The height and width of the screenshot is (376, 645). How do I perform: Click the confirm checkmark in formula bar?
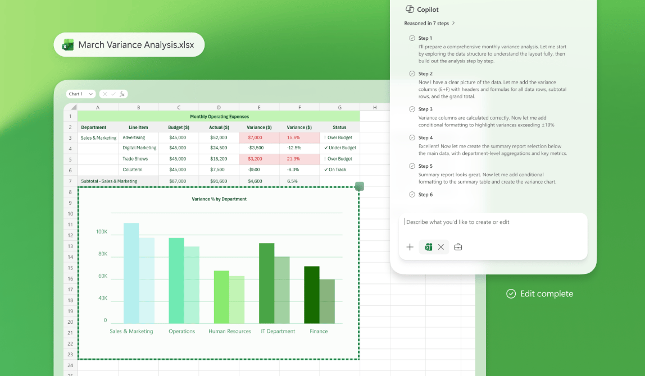pyautogui.click(x=113, y=94)
